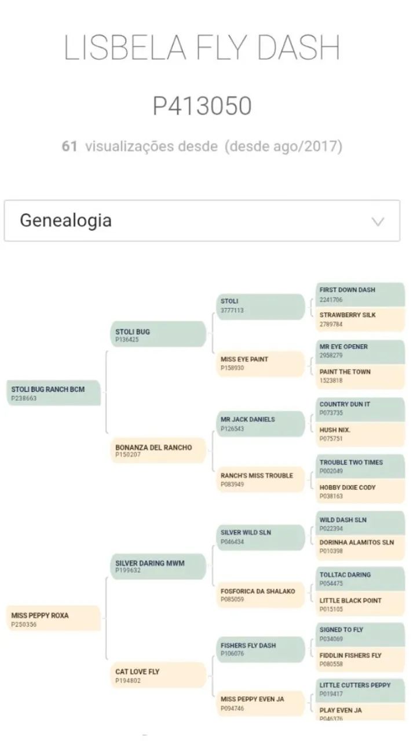
Task: Select sire STOLI BUG RANCH BCM
Action: pos(53,393)
